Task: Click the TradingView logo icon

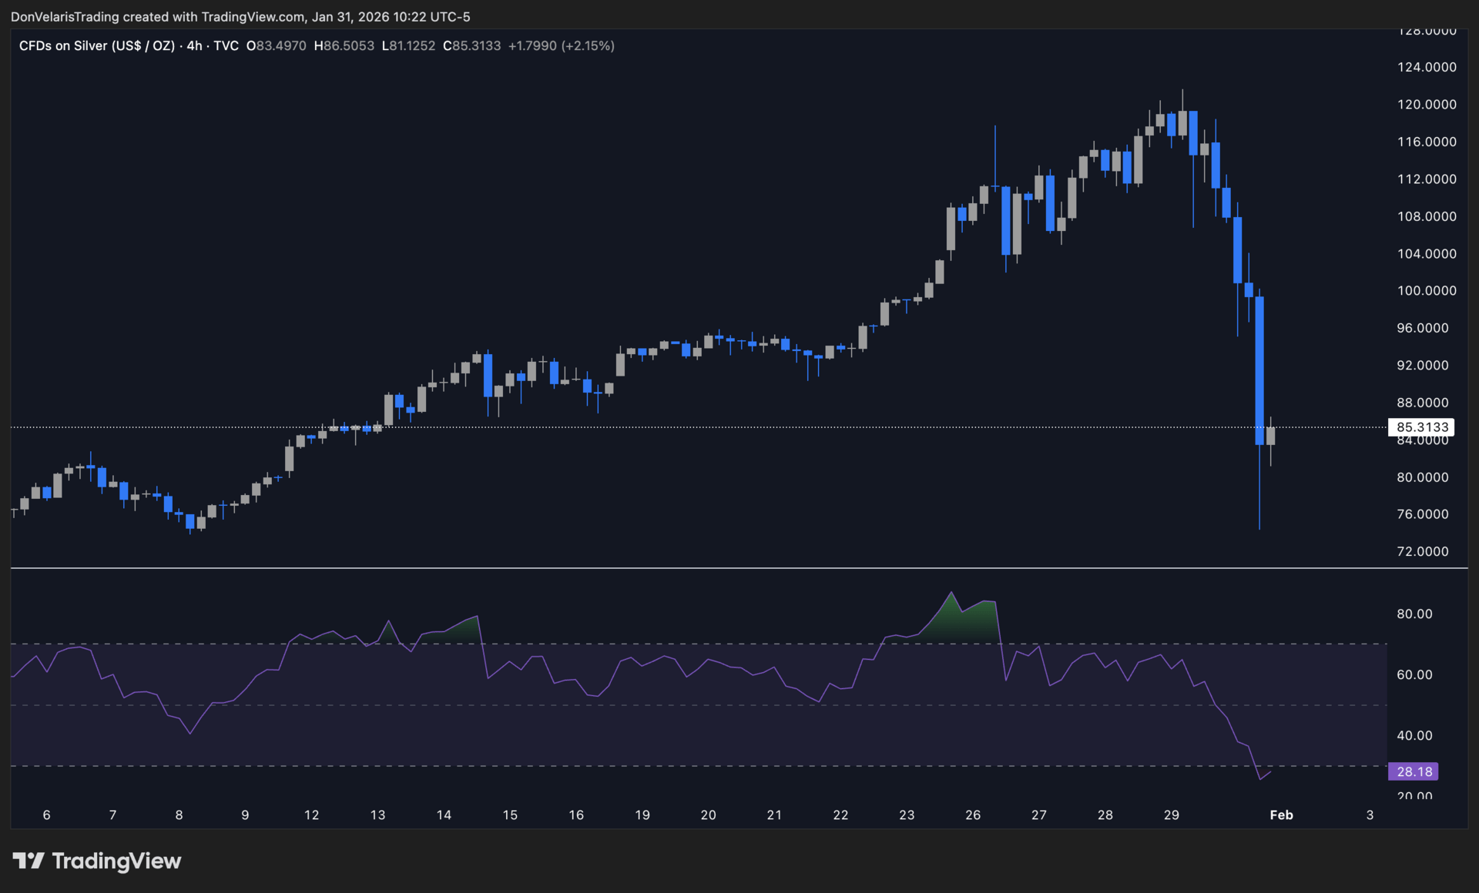Action: point(29,861)
